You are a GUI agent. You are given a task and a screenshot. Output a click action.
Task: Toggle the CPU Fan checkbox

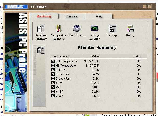[53, 70]
